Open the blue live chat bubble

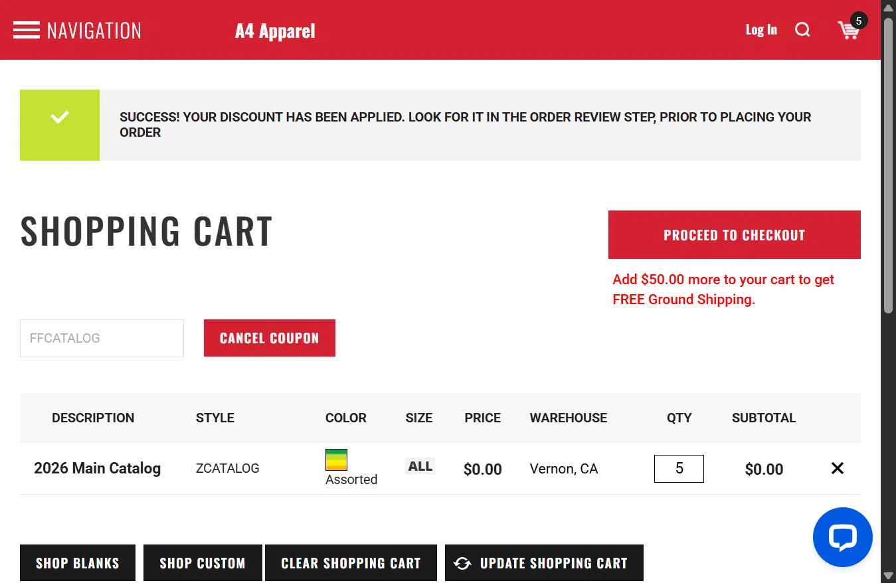coord(843,537)
